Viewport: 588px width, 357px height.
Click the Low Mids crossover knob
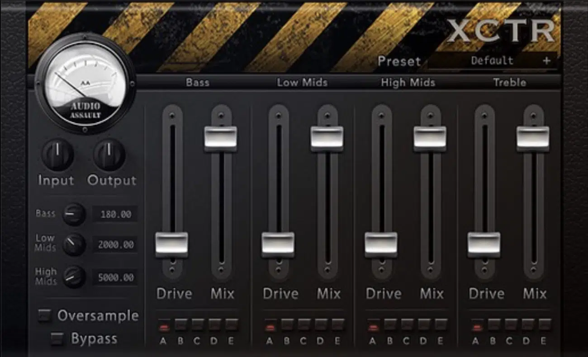coord(73,244)
